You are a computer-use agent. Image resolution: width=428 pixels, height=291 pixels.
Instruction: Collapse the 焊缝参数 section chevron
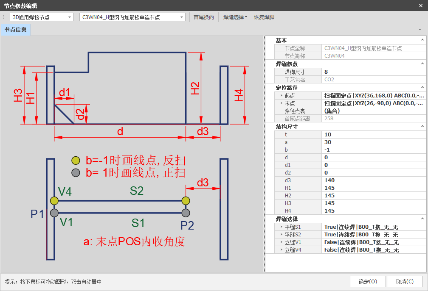422,64
